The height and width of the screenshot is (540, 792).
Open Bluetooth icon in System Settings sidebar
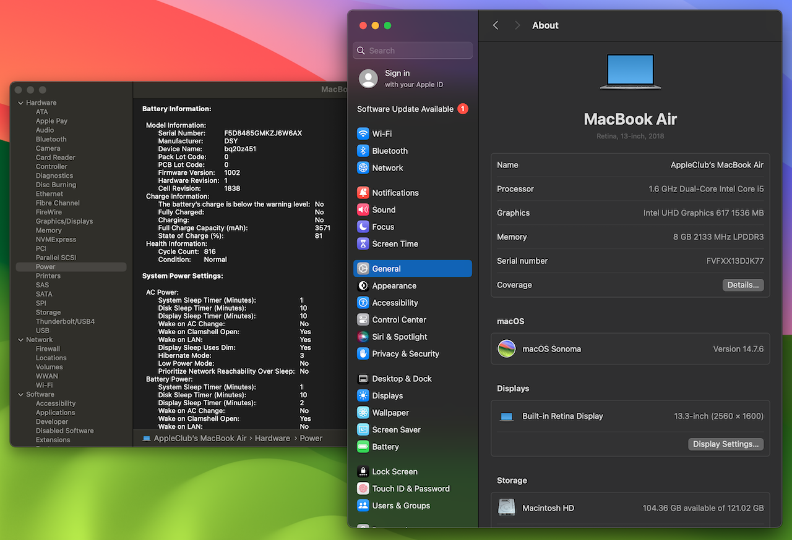click(x=363, y=151)
